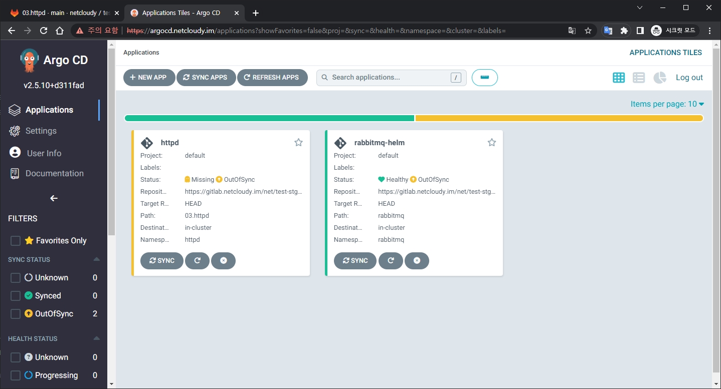This screenshot has height=389, width=721.
Task: Favorite the rabbitmq-helm application star
Action: [492, 143]
